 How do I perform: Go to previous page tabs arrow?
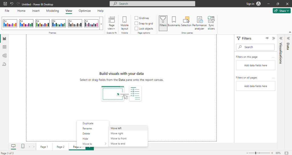coord(29,147)
